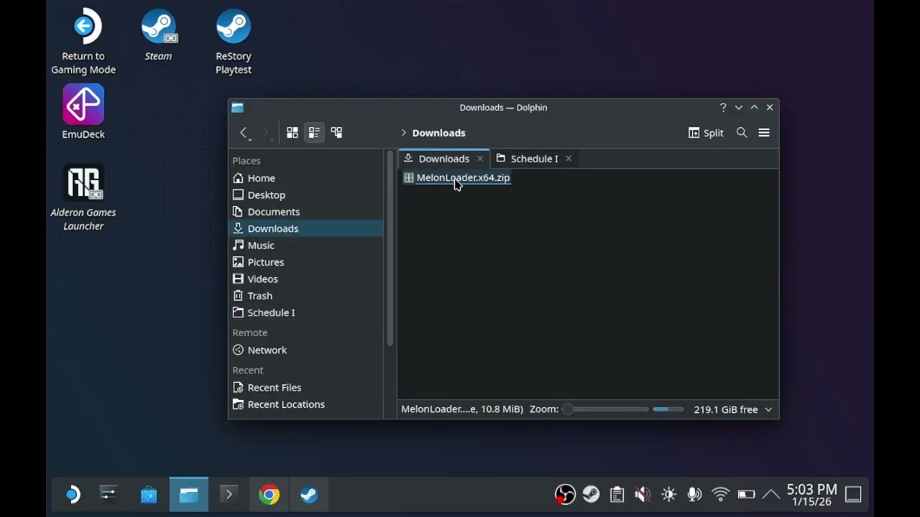920x517 pixels.
Task: Open Wi-Fi network tray icon
Action: pyautogui.click(x=720, y=494)
